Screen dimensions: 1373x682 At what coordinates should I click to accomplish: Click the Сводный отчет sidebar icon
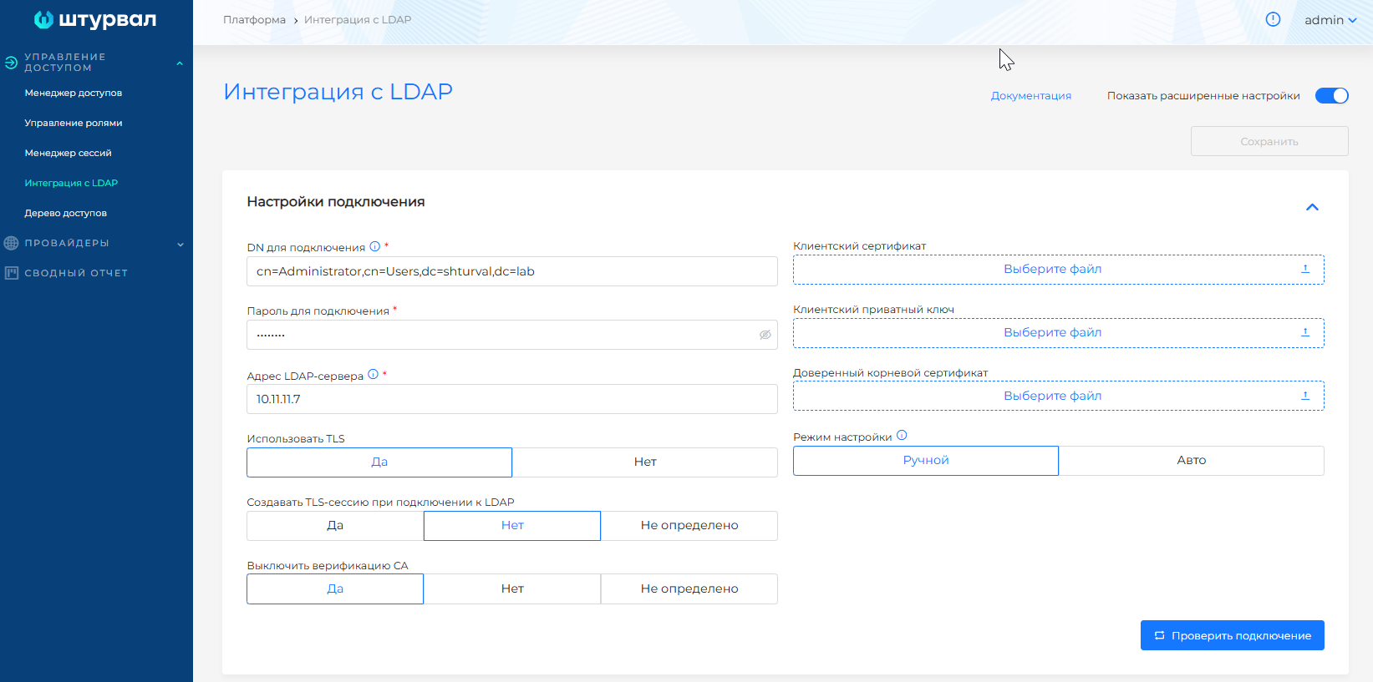12,273
